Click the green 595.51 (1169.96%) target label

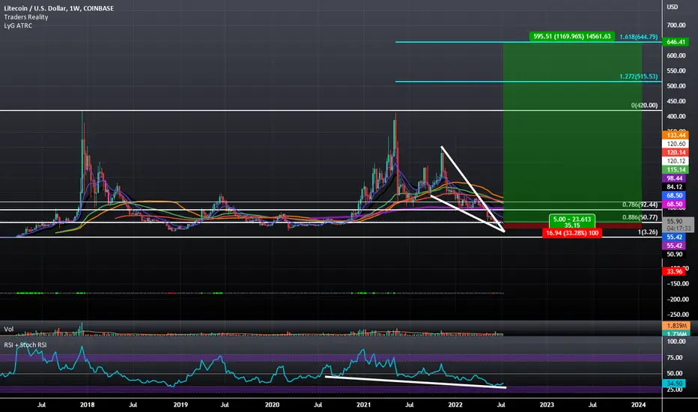pyautogui.click(x=572, y=37)
